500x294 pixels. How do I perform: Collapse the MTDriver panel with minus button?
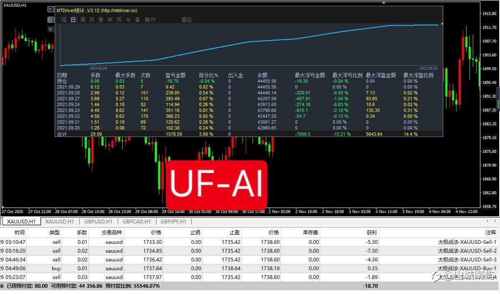tap(51, 9)
